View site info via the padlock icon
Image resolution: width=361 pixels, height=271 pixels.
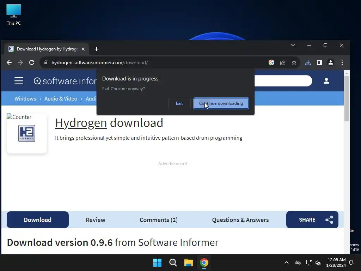pyautogui.click(x=46, y=62)
